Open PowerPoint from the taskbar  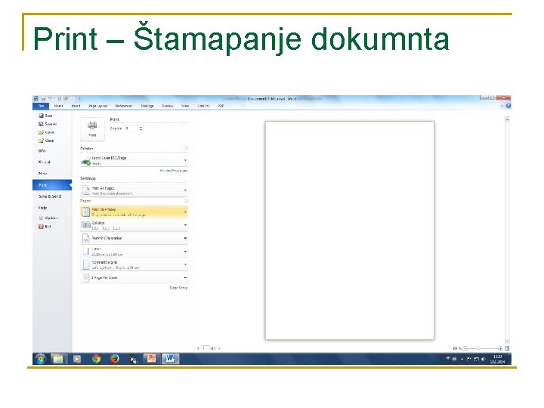[151, 359]
